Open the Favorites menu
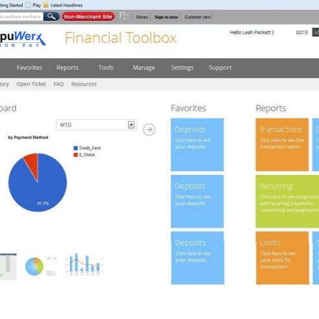 click(x=29, y=67)
